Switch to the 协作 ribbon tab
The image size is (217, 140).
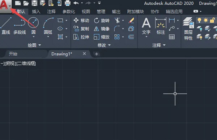pyautogui.click(x=155, y=12)
